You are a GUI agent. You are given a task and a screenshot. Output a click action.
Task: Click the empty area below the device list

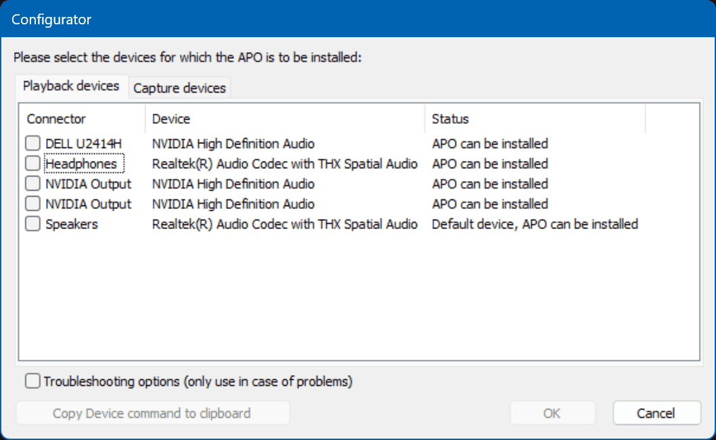[359, 297]
